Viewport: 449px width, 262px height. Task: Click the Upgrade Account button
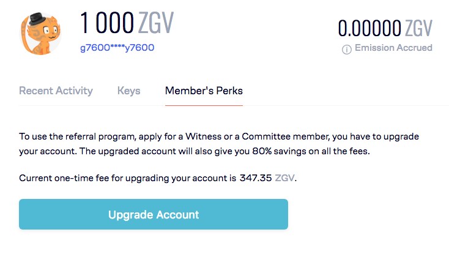tap(154, 214)
